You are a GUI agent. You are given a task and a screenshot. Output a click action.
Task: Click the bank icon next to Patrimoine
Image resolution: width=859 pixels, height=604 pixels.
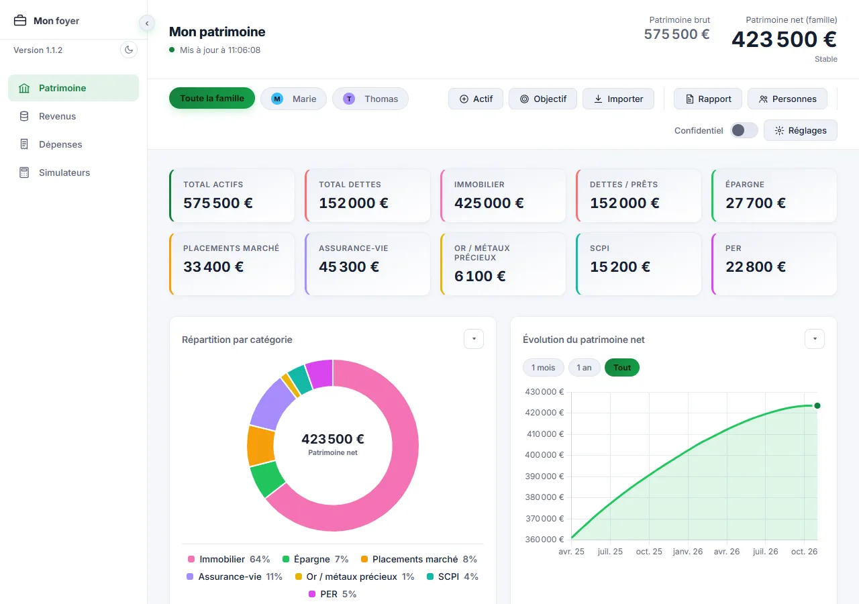[x=25, y=88]
